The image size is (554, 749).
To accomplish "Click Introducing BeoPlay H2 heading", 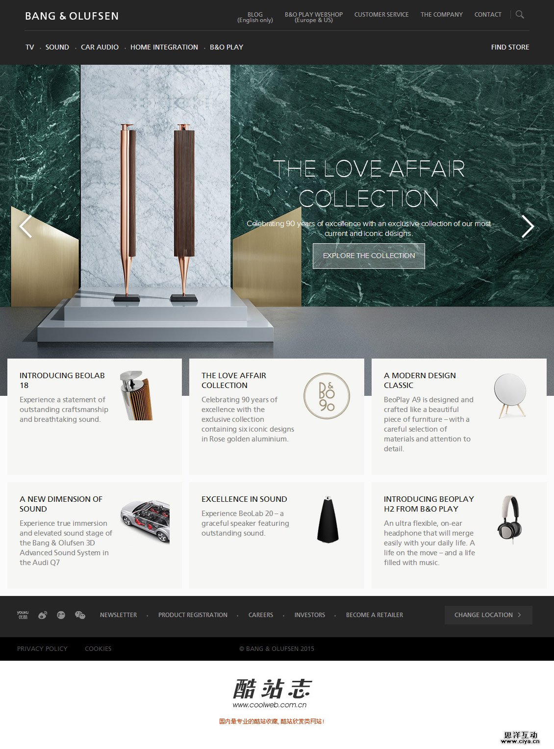I will (429, 504).
